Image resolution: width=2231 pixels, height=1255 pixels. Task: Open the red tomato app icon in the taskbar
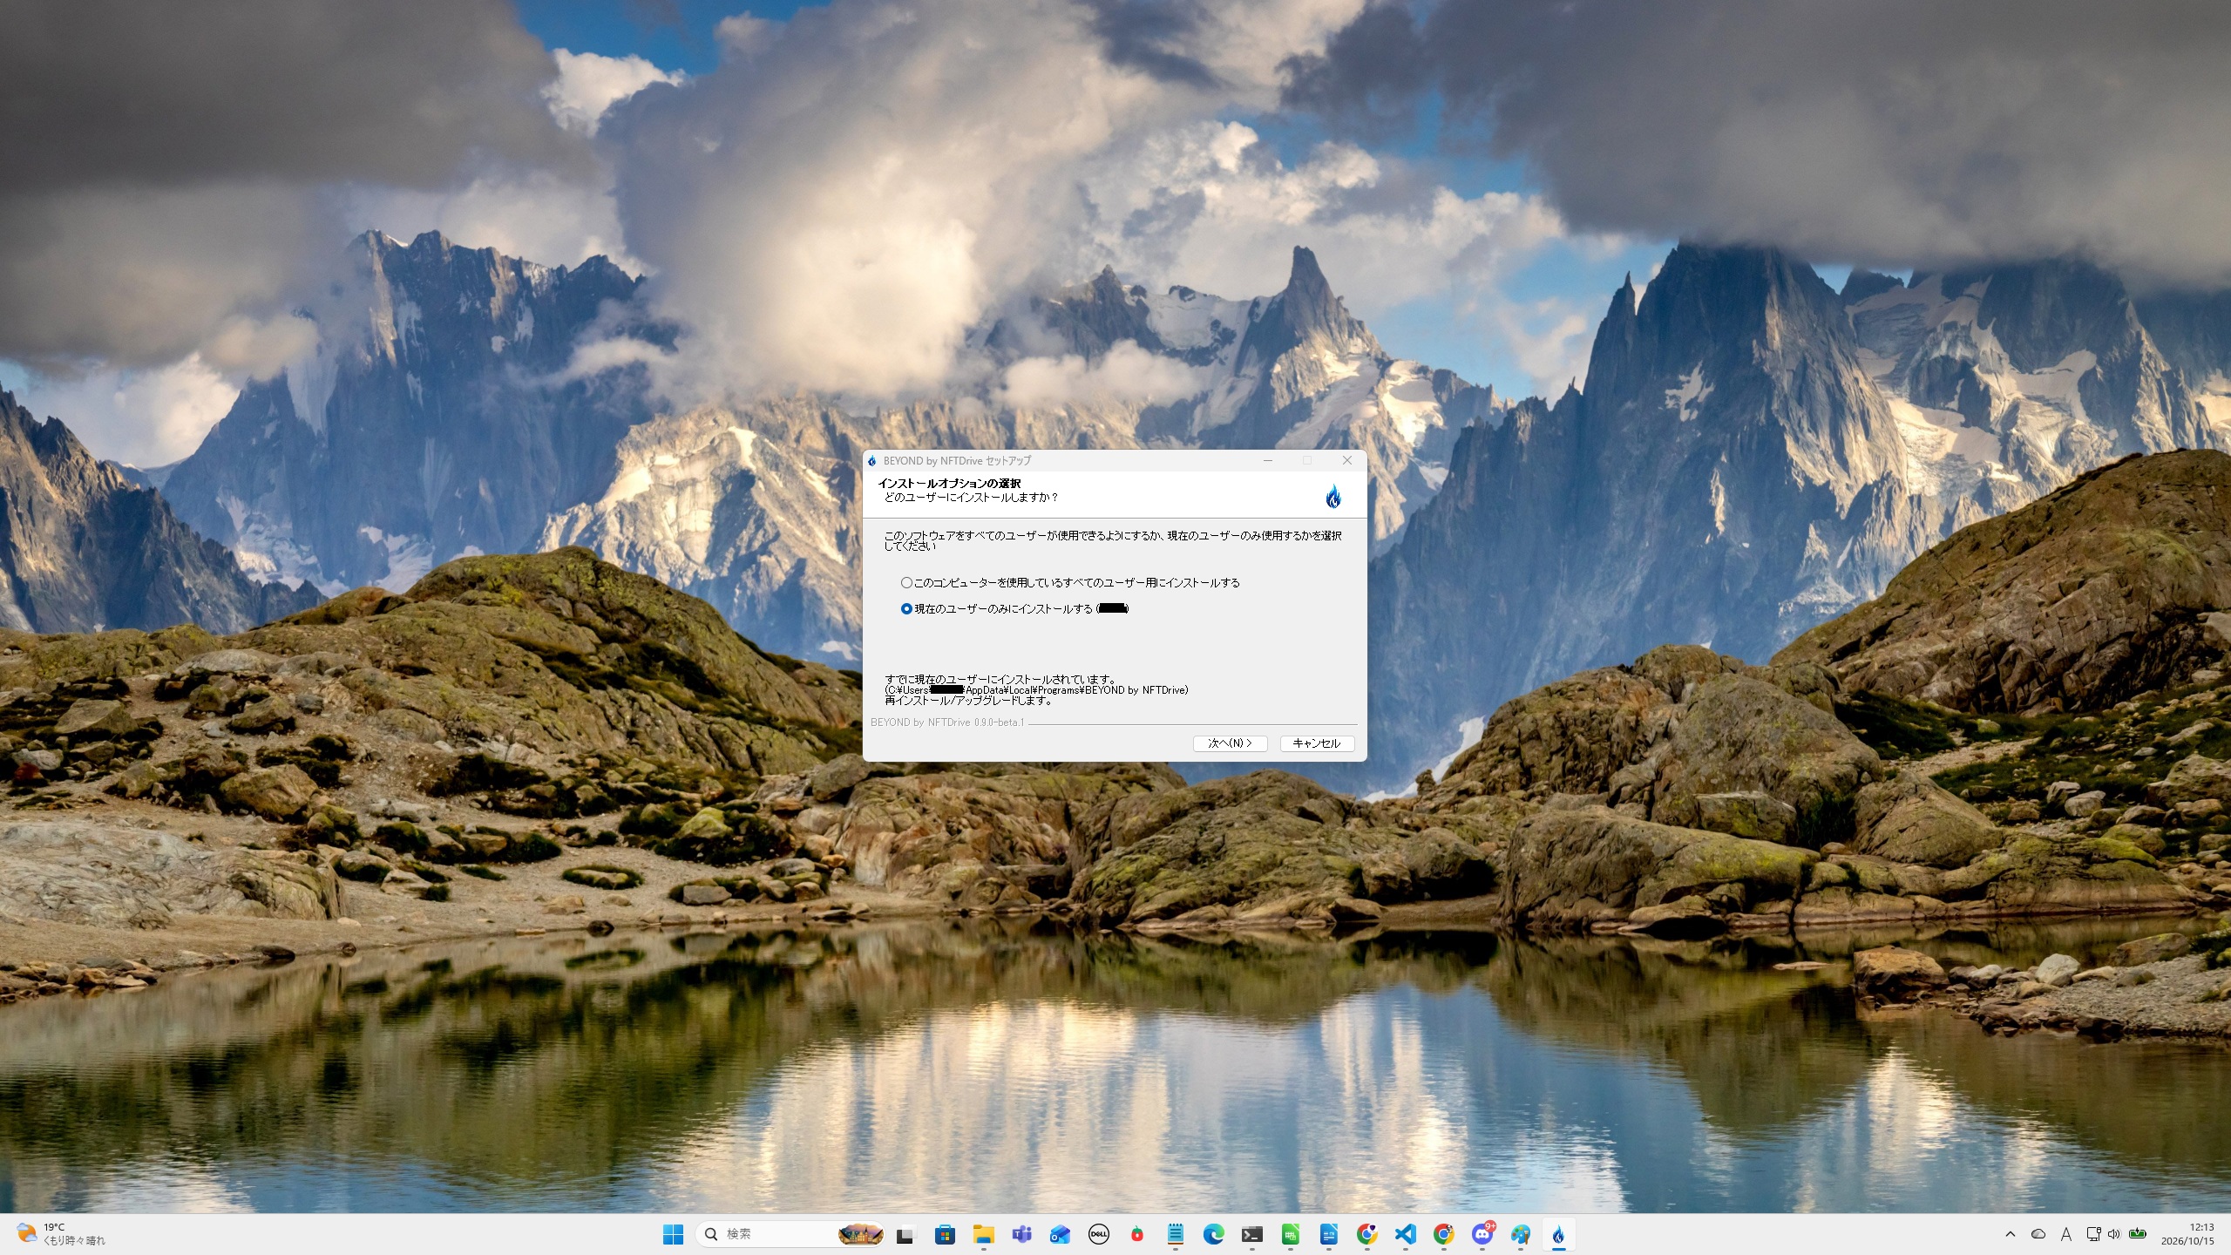pyautogui.click(x=1137, y=1234)
